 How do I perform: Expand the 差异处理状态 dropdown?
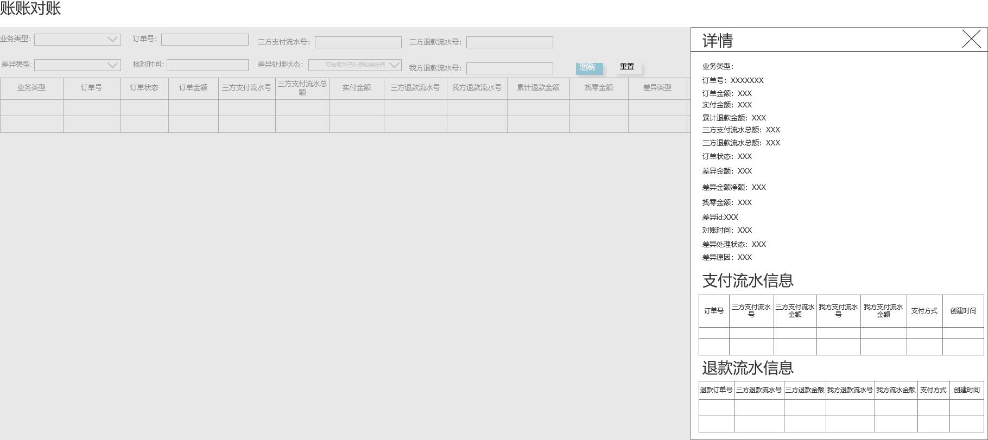(x=355, y=65)
